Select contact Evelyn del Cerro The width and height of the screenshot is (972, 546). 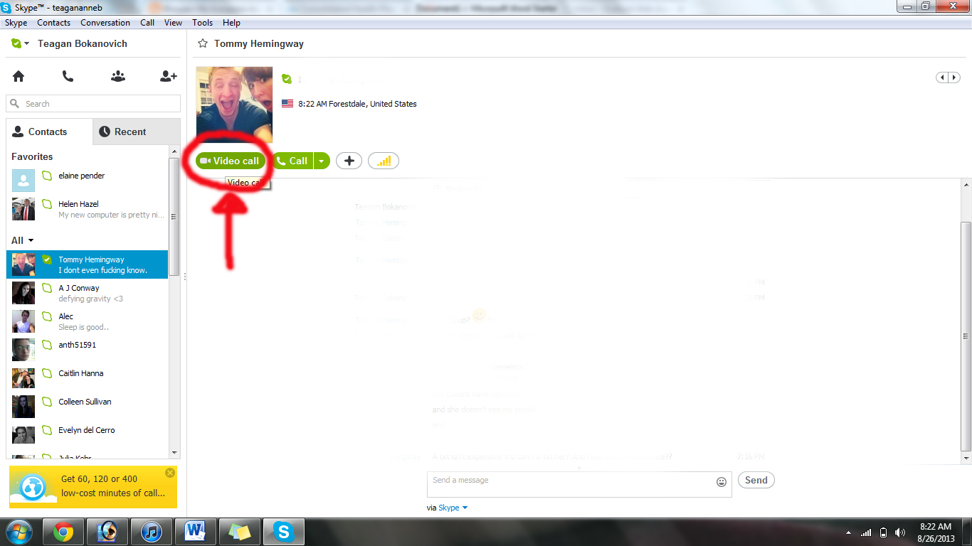coord(88,435)
